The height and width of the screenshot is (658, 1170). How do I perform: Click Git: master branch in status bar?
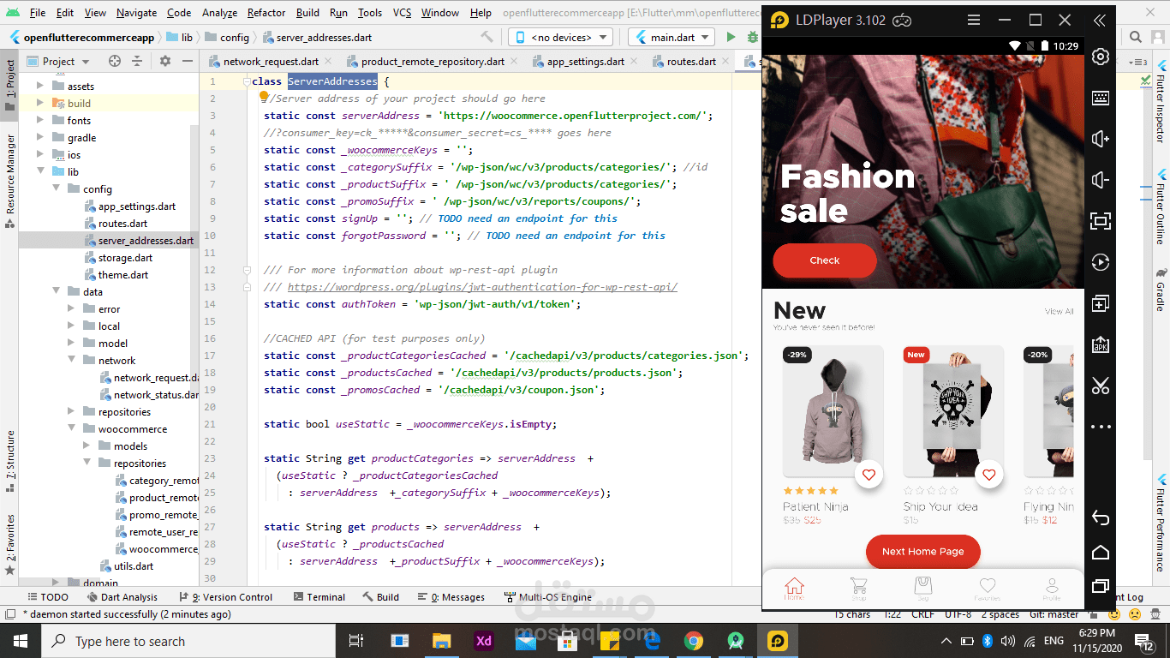[x=1055, y=614]
